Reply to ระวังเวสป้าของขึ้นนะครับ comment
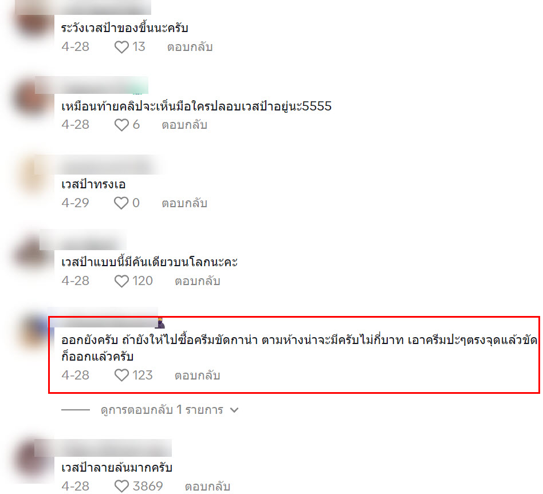The height and width of the screenshot is (494, 543). [190, 47]
